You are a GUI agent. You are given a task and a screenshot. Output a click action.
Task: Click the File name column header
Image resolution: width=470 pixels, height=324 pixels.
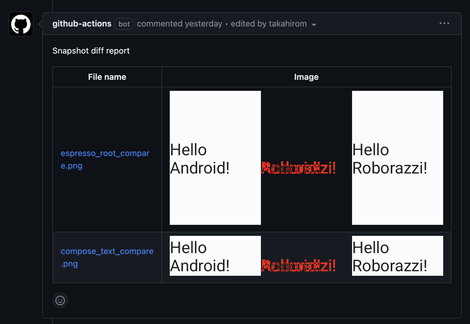107,77
